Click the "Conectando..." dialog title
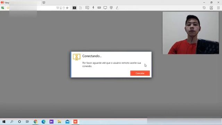This screenshot has height=125, width=222. (x=92, y=56)
